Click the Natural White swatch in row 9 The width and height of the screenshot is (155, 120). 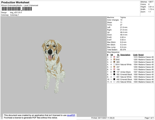tap(114, 77)
